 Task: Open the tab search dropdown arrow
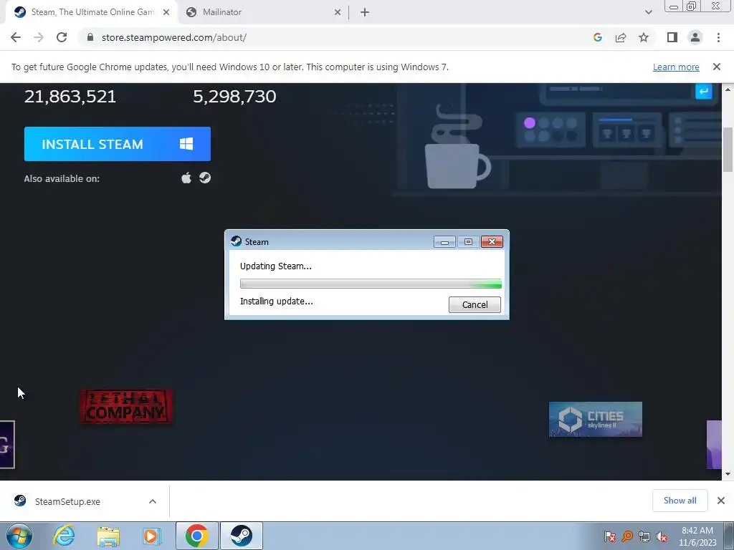pyautogui.click(x=648, y=12)
